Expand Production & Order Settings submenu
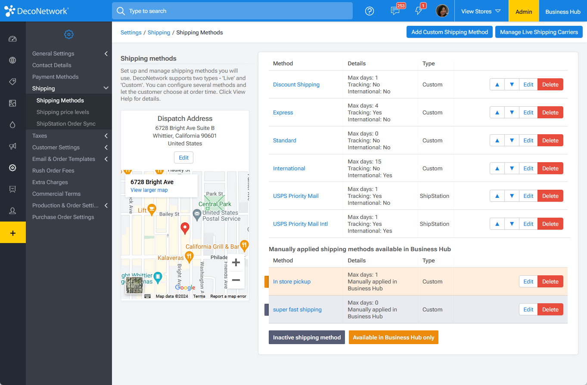The image size is (587, 385). pos(106,206)
